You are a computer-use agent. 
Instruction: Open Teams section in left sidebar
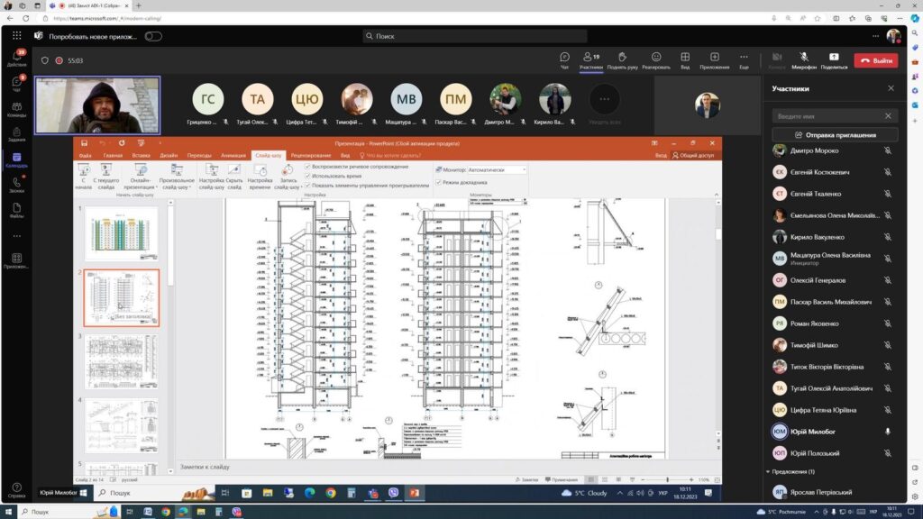click(16, 109)
